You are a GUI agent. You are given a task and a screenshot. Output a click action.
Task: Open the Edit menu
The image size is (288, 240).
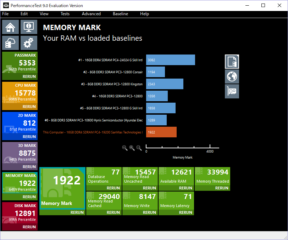(x=24, y=14)
